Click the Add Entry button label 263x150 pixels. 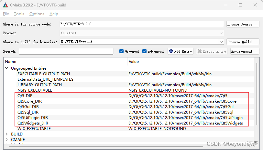tap(183, 51)
